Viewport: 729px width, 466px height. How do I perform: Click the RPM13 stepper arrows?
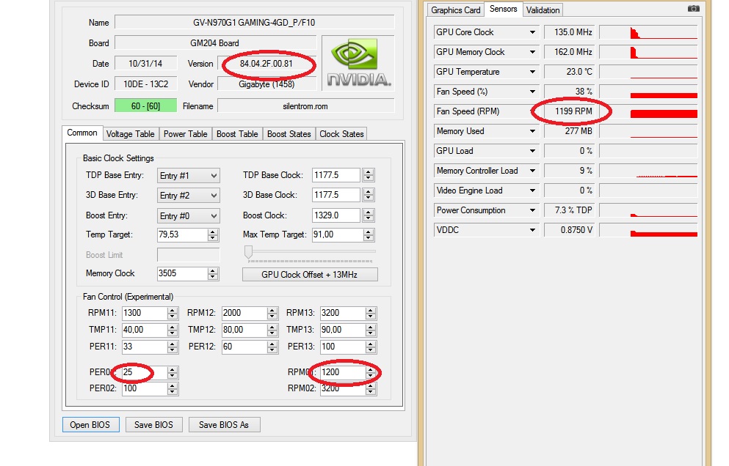[x=371, y=313]
